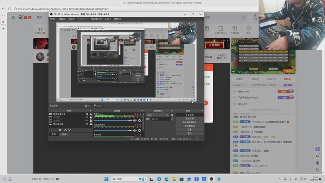Click 停止推流 stop streaming button

(x=189, y=115)
